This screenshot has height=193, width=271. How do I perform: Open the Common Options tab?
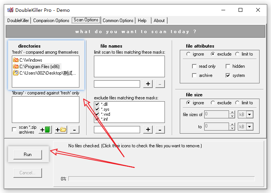coord(118,21)
